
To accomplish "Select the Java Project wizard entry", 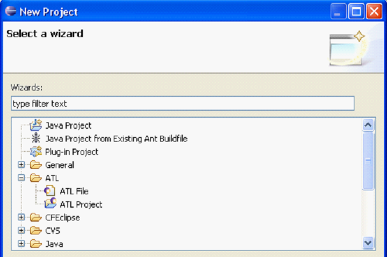I will (x=68, y=125).
